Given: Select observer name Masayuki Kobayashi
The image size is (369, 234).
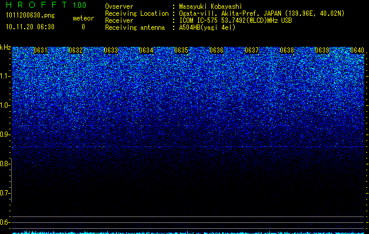Looking at the screenshot, I should [211, 6].
